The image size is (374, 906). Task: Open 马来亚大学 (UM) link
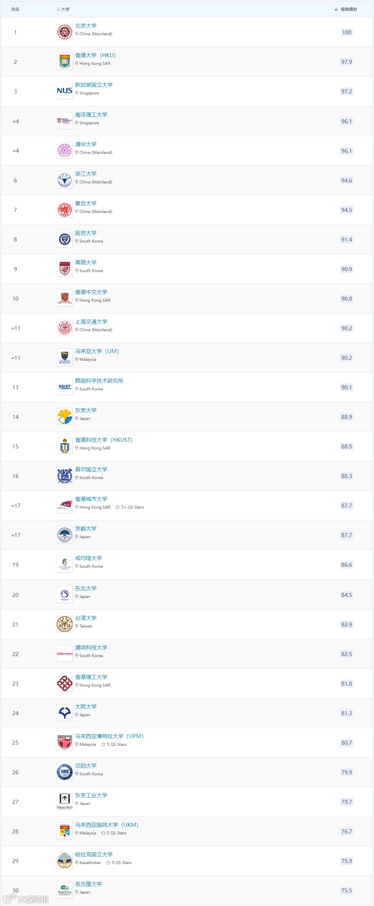point(97,351)
